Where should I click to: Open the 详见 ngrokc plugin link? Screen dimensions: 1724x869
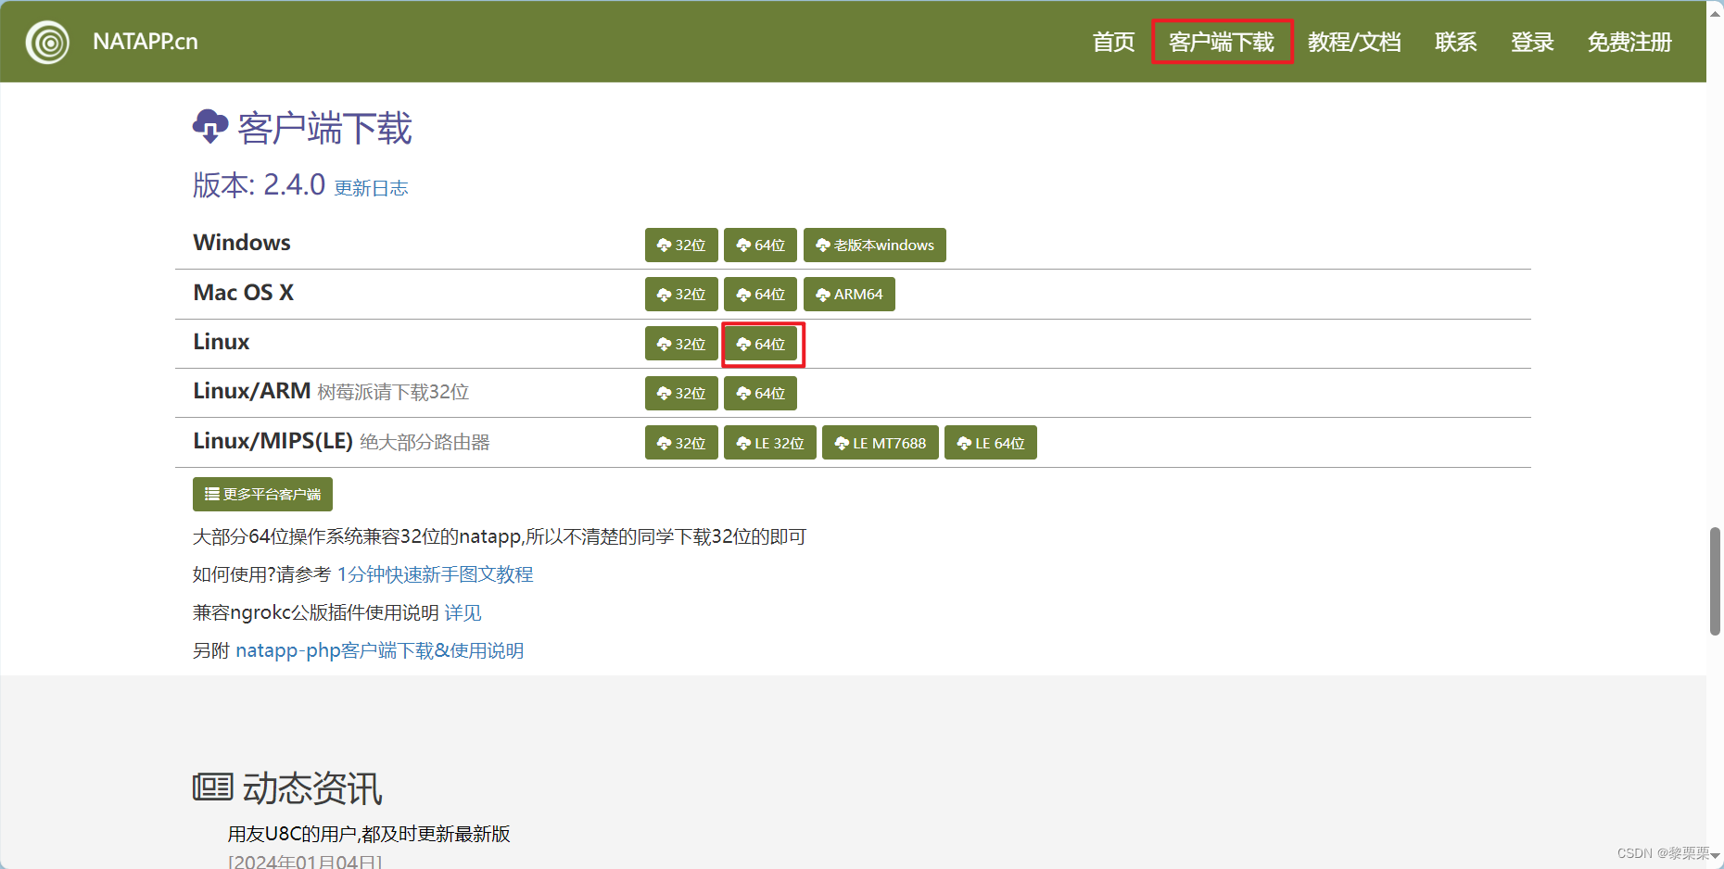pos(463,612)
